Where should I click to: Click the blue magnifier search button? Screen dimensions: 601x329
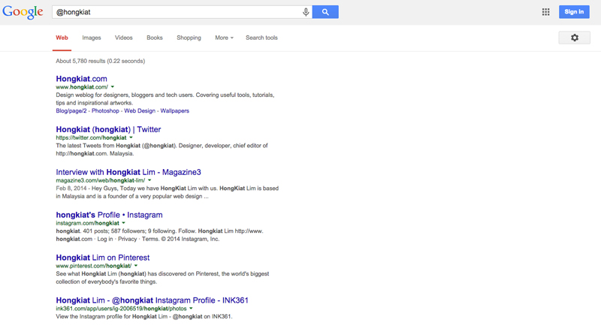(325, 12)
